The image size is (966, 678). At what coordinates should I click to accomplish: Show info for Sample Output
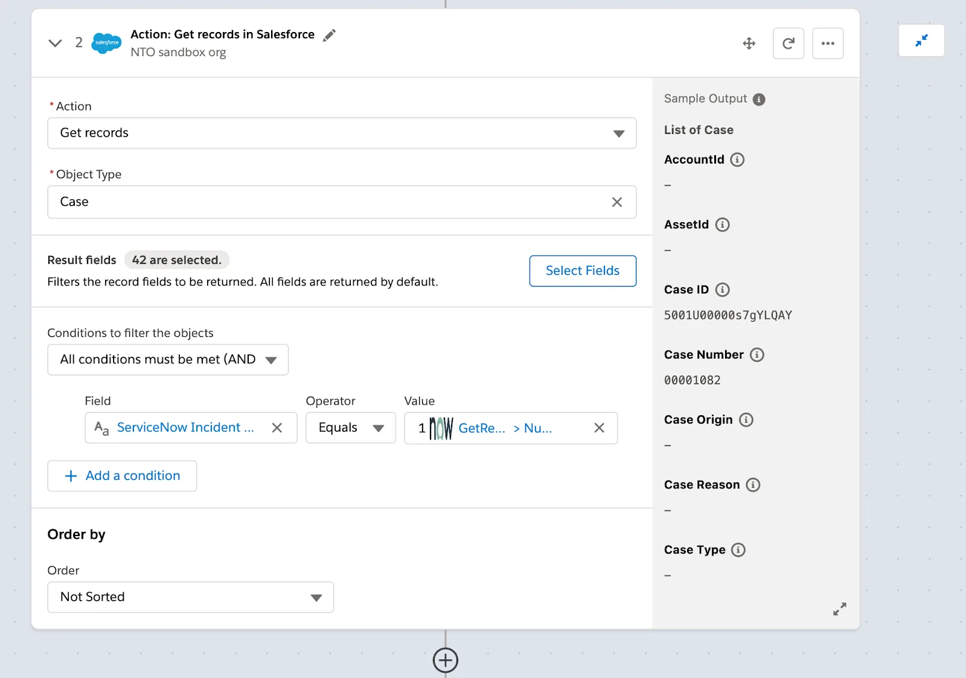(759, 100)
